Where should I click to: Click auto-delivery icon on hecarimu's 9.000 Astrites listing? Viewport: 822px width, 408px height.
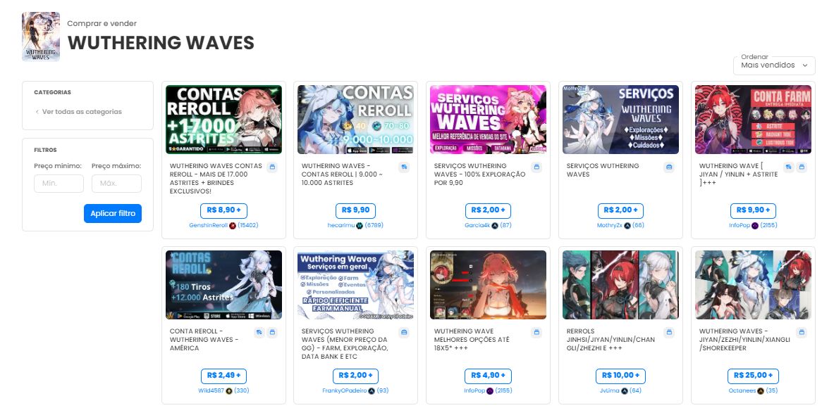(x=404, y=167)
